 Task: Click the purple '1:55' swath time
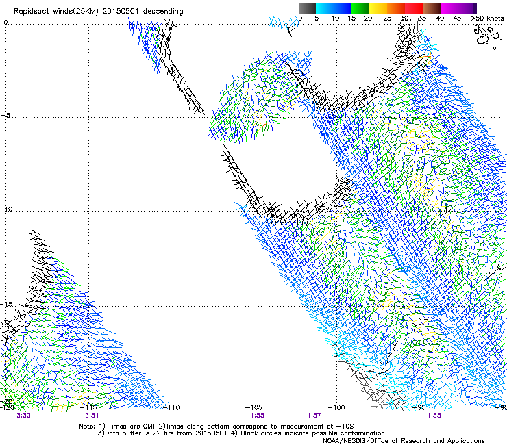257,416
